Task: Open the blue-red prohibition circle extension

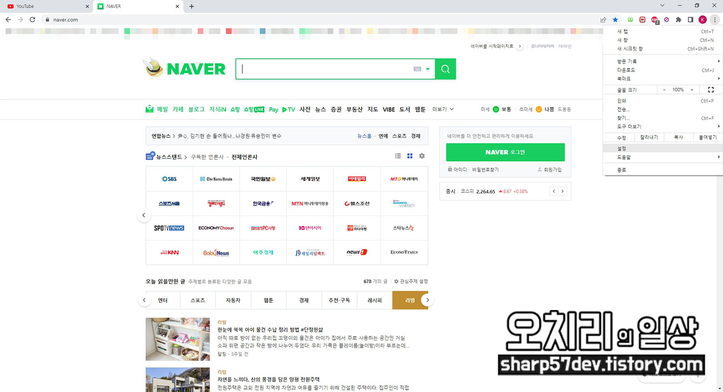Action: pyautogui.click(x=667, y=20)
